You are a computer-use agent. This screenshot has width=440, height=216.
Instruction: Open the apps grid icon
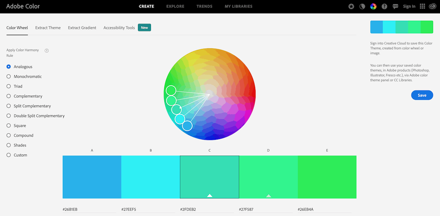click(x=422, y=6)
